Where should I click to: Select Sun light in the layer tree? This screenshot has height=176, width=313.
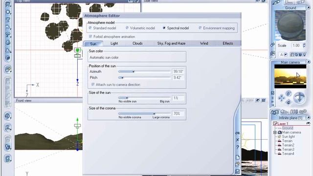coord(288,136)
